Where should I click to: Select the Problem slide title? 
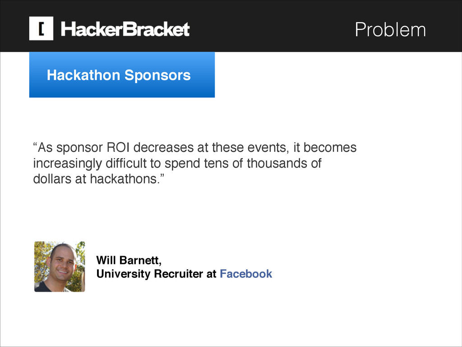tap(390, 30)
